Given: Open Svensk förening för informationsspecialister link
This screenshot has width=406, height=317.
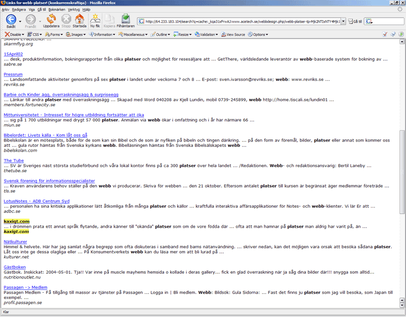Looking at the screenshot, I should [49, 181].
